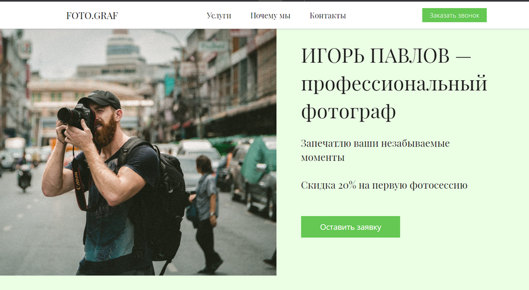Open the Контакты navigation link
This screenshot has height=290, width=529.
[x=328, y=16]
